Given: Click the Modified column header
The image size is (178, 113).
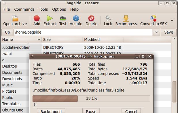Looking at the screenshot, I should (103, 40).
